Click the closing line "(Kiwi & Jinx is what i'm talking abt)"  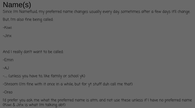pos(34,105)
